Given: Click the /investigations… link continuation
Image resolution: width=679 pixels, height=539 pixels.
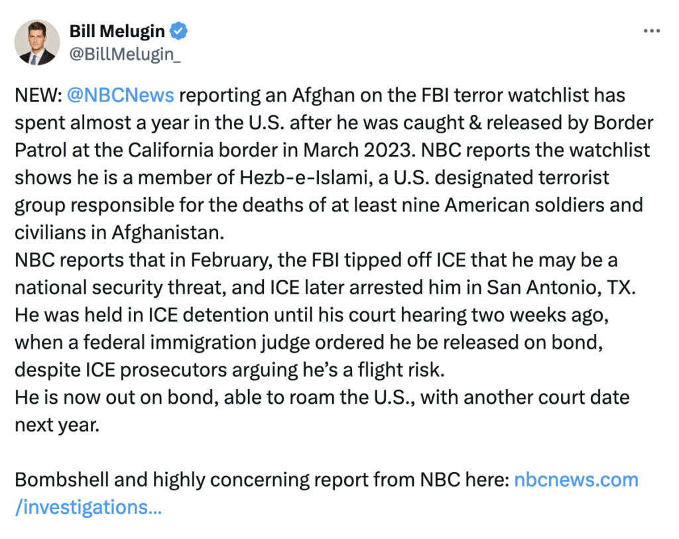Looking at the screenshot, I should coord(88,507).
